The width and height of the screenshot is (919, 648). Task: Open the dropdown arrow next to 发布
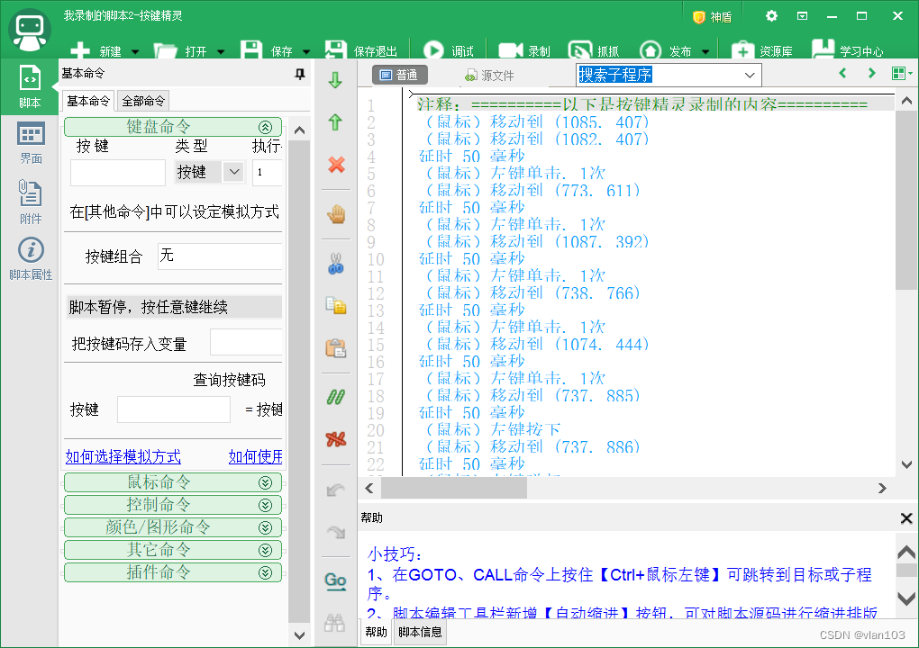pos(705,51)
